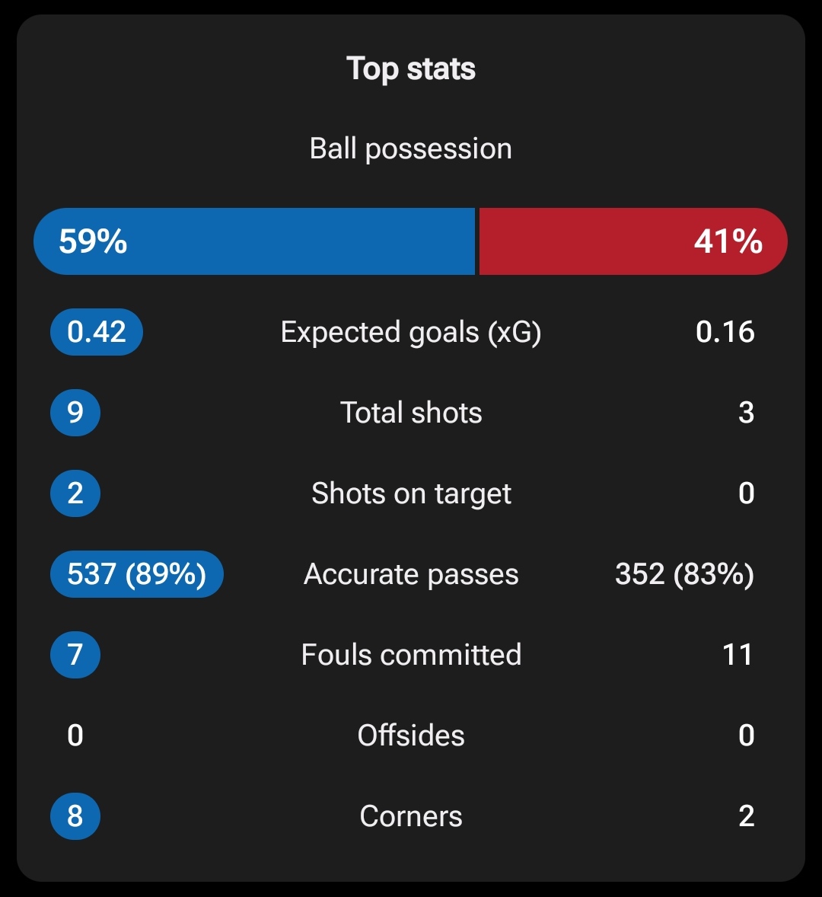
Task: Tap the away team 0.16 xG value
Action: [725, 332]
